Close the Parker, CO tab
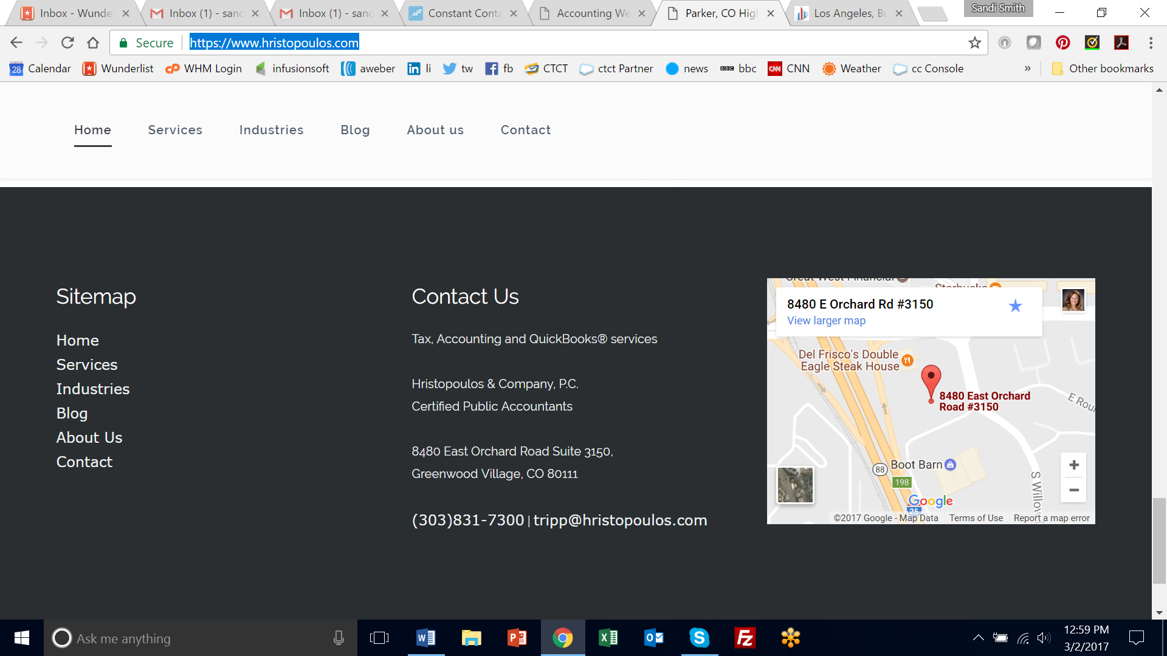The width and height of the screenshot is (1167, 656). click(771, 13)
